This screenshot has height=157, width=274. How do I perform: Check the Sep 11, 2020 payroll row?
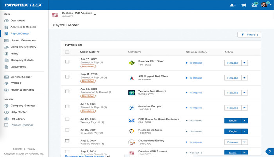(67, 77)
